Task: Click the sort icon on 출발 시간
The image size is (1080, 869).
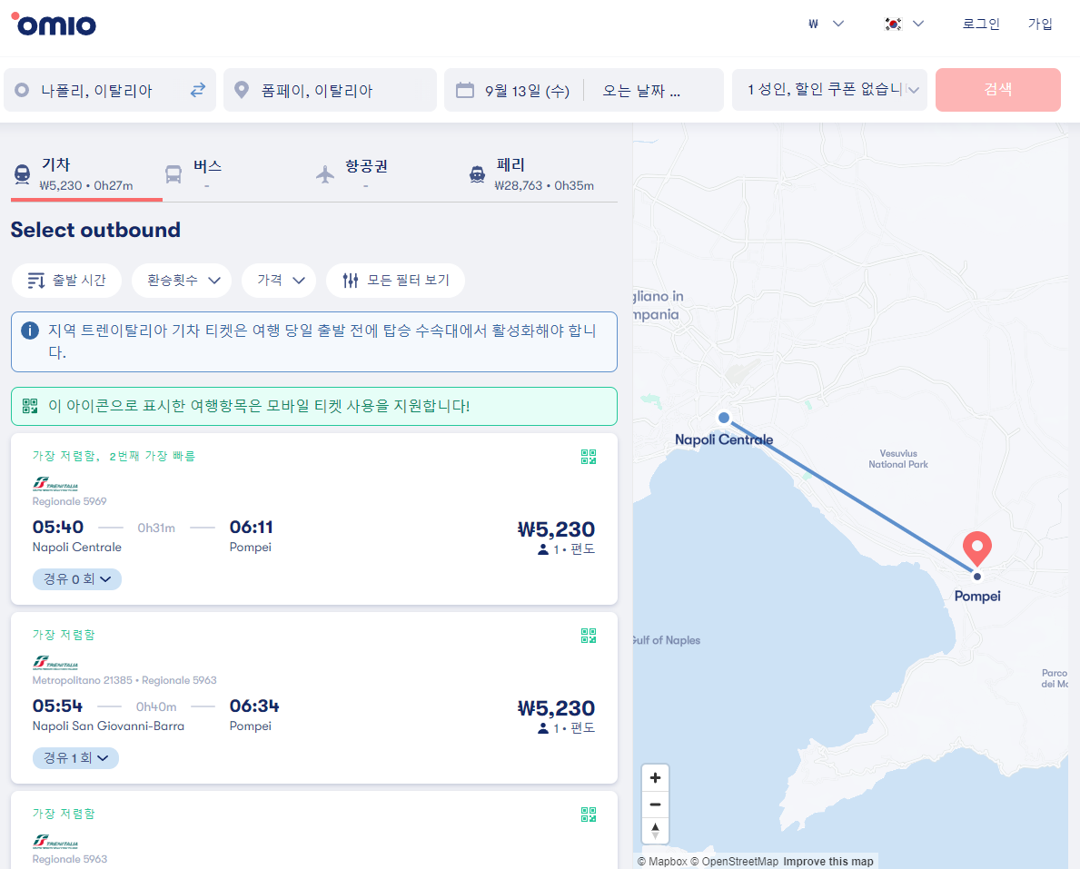Action: point(35,281)
